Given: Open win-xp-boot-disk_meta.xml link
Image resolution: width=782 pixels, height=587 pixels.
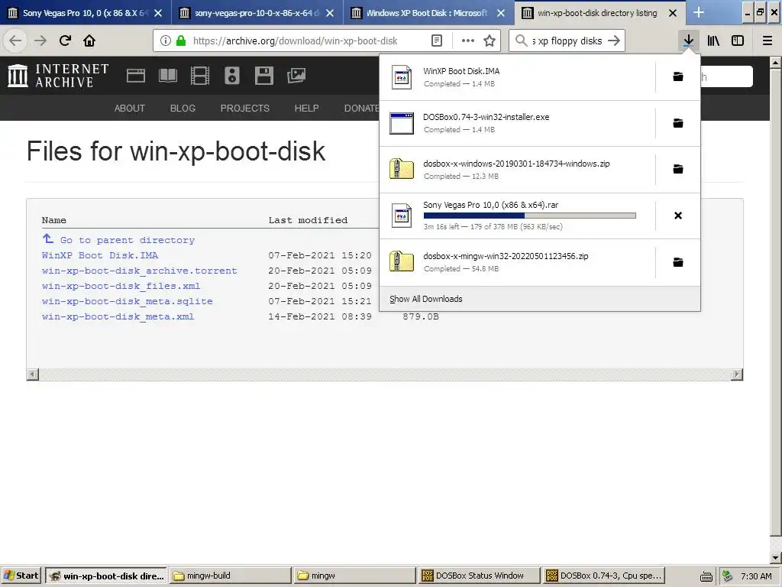Looking at the screenshot, I should click(118, 316).
